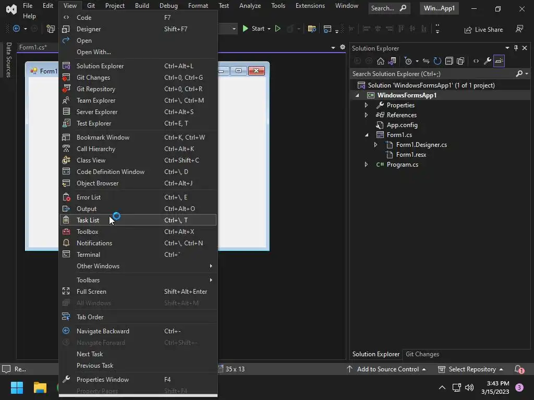534x400 pixels.
Task: Click the Tab Order icon
Action: (66, 317)
